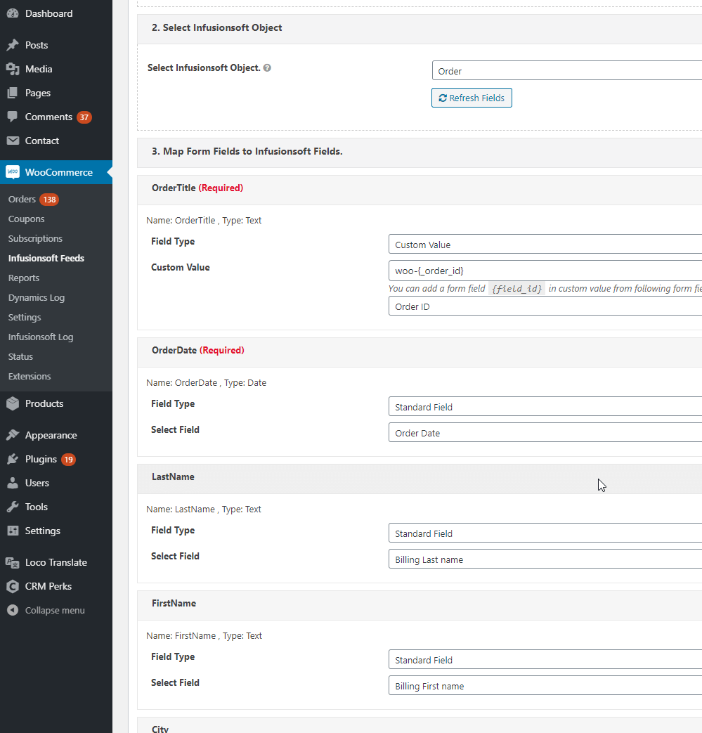The height and width of the screenshot is (733, 702).
Task: Click the Dashboard gauge icon
Action: pyautogui.click(x=13, y=13)
